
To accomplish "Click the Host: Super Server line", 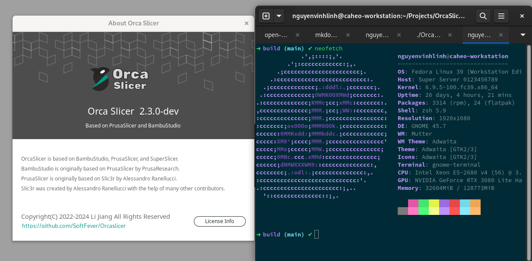I will click(x=448, y=80).
